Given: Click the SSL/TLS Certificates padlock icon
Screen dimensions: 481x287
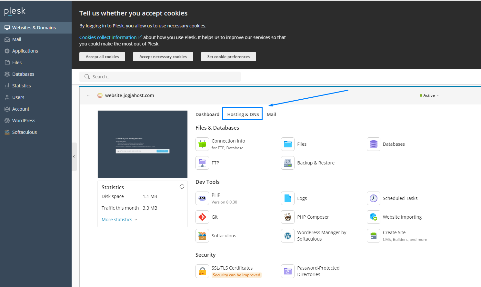Looking at the screenshot, I should point(202,271).
